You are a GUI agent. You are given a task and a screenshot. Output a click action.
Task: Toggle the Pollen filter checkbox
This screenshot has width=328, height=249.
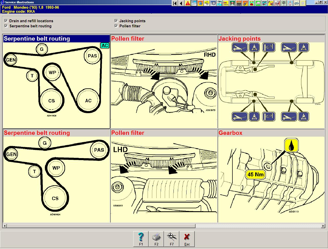tap(116, 26)
